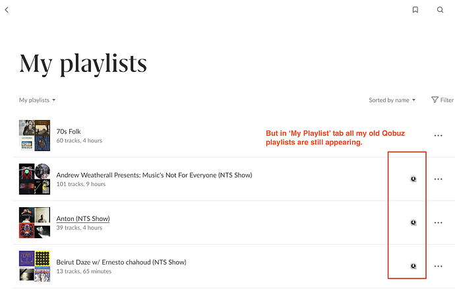The width and height of the screenshot is (455, 289).
Task: Click Qobuz icon on Beirut Daze row
Action: pos(413,266)
